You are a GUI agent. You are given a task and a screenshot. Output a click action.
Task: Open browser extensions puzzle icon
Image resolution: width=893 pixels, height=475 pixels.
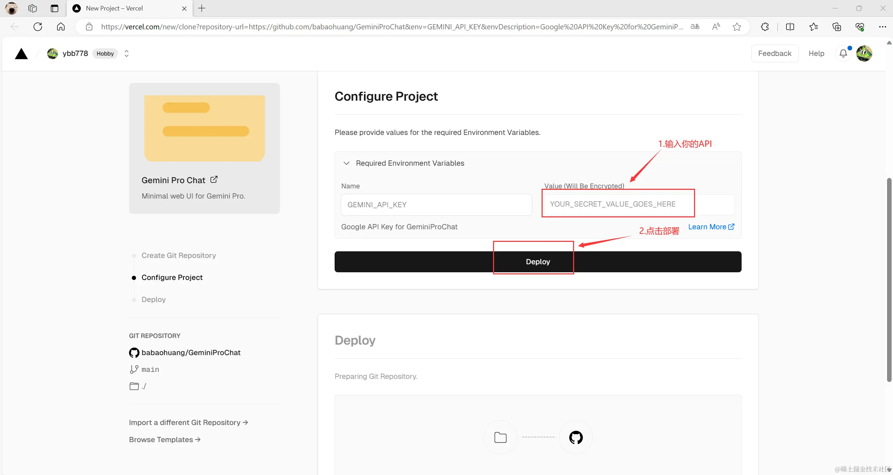[x=765, y=27]
